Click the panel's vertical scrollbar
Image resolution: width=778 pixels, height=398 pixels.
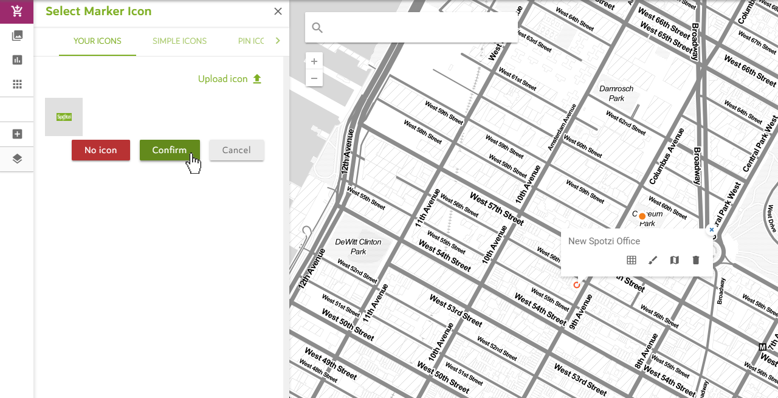click(x=286, y=227)
